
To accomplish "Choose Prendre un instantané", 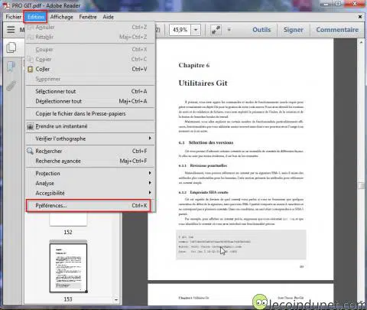I will click(x=90, y=126).
